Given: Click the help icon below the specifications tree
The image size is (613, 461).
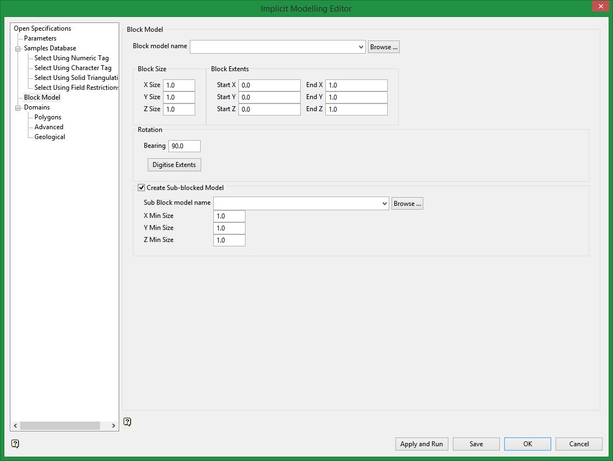Looking at the screenshot, I should [127, 422].
